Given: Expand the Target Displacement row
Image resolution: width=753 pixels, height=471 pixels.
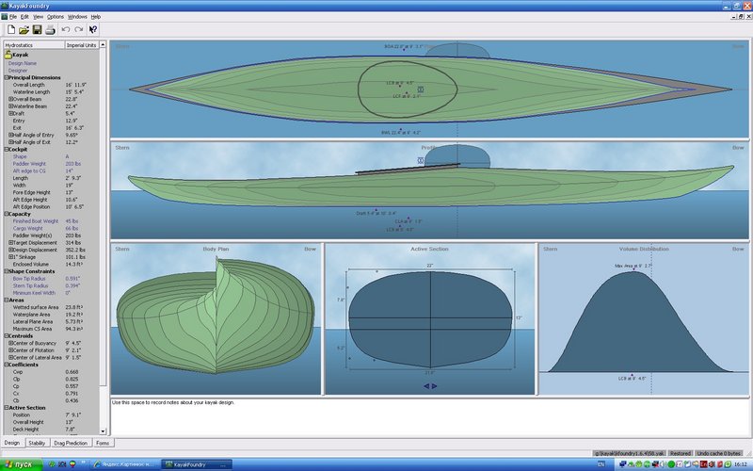Looking at the screenshot, I should tap(10, 243).
